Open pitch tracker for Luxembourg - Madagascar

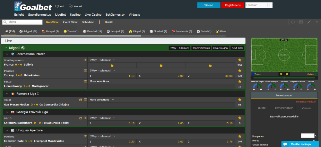point(85,81)
